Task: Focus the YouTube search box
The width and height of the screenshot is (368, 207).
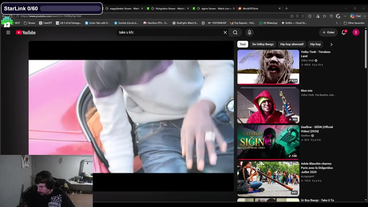Action: pos(170,32)
